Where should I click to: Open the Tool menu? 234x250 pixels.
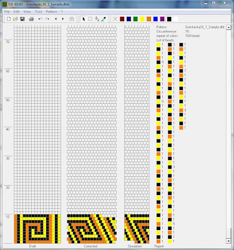tap(39, 12)
